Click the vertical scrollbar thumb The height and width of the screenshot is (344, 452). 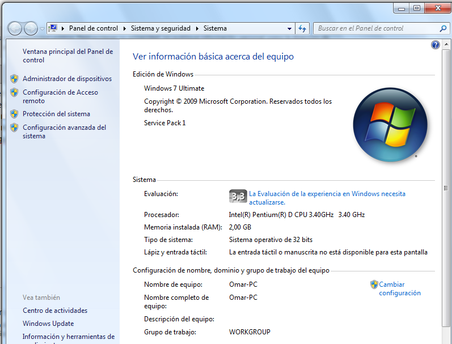[446, 188]
